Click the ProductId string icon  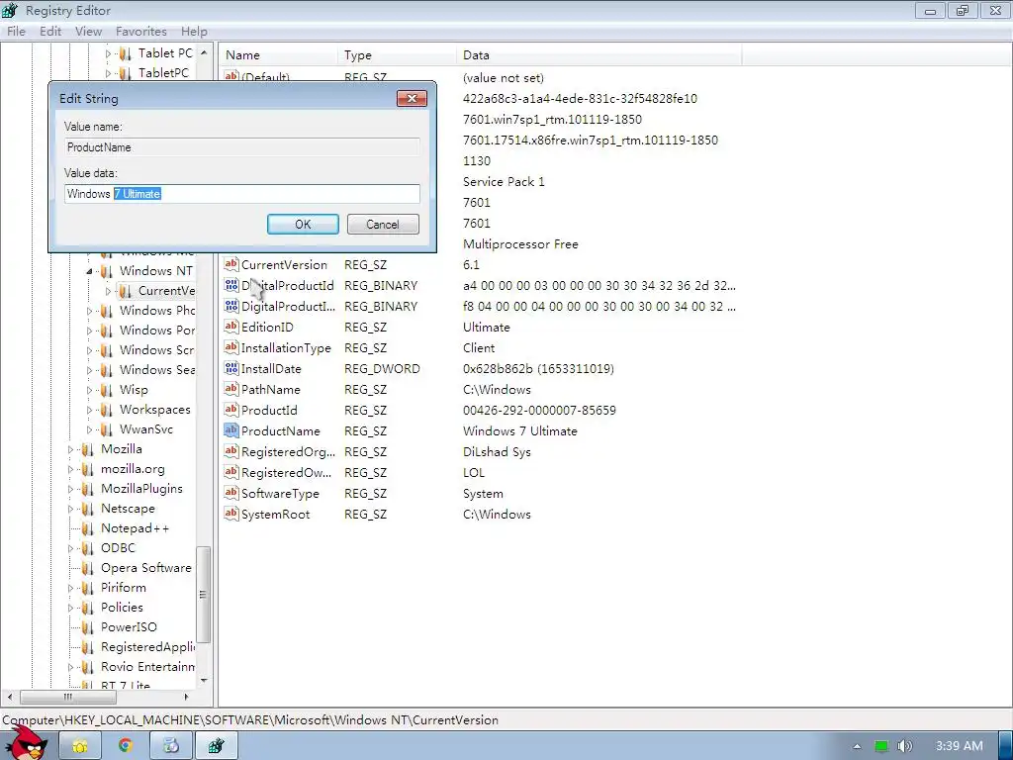(x=231, y=410)
